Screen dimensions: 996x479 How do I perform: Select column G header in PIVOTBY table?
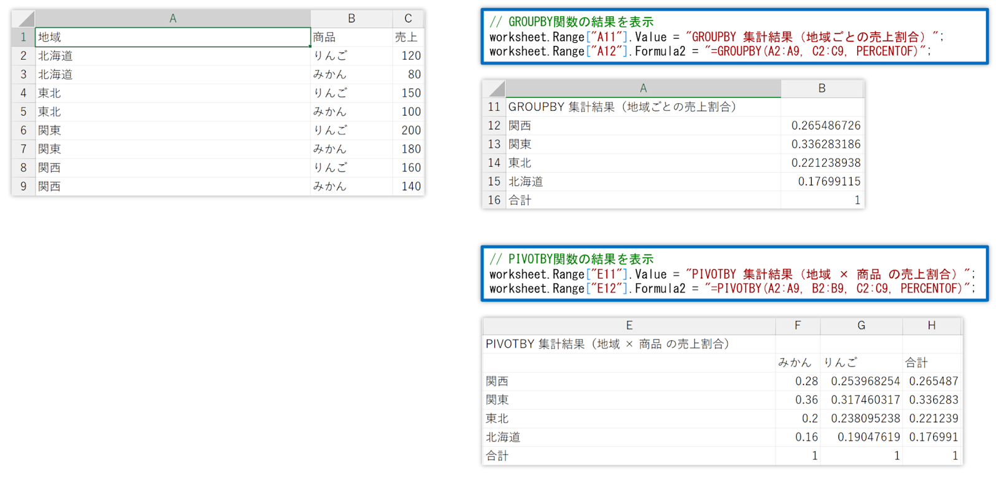(x=862, y=325)
